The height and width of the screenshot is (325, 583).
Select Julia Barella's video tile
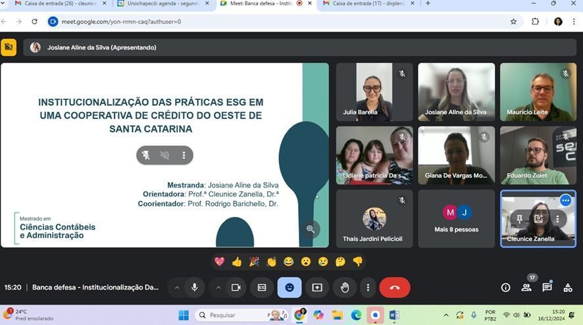point(374,92)
